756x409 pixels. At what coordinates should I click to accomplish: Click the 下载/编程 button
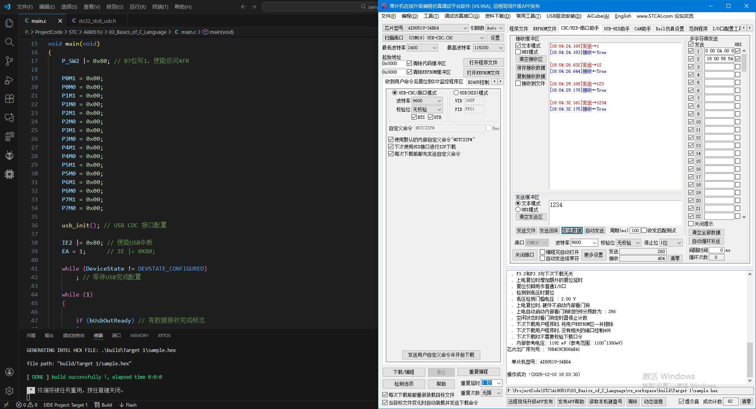pos(404,372)
